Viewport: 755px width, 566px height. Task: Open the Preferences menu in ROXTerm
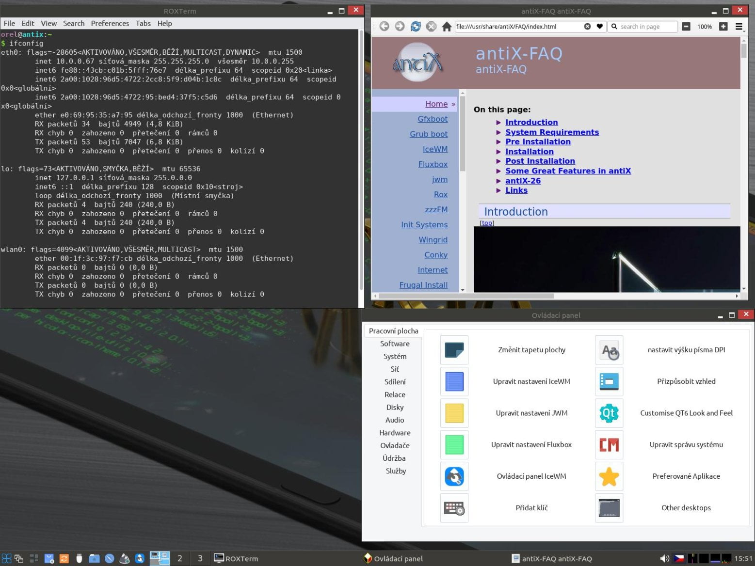pyautogui.click(x=110, y=23)
